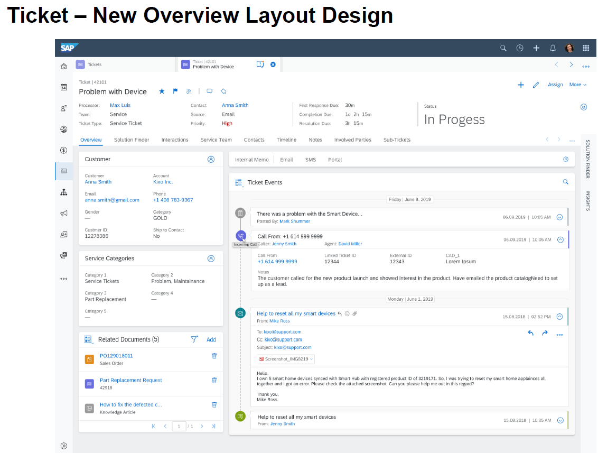Click the anna.smith@gmail.com email link
The image size is (598, 453).
pos(112,200)
